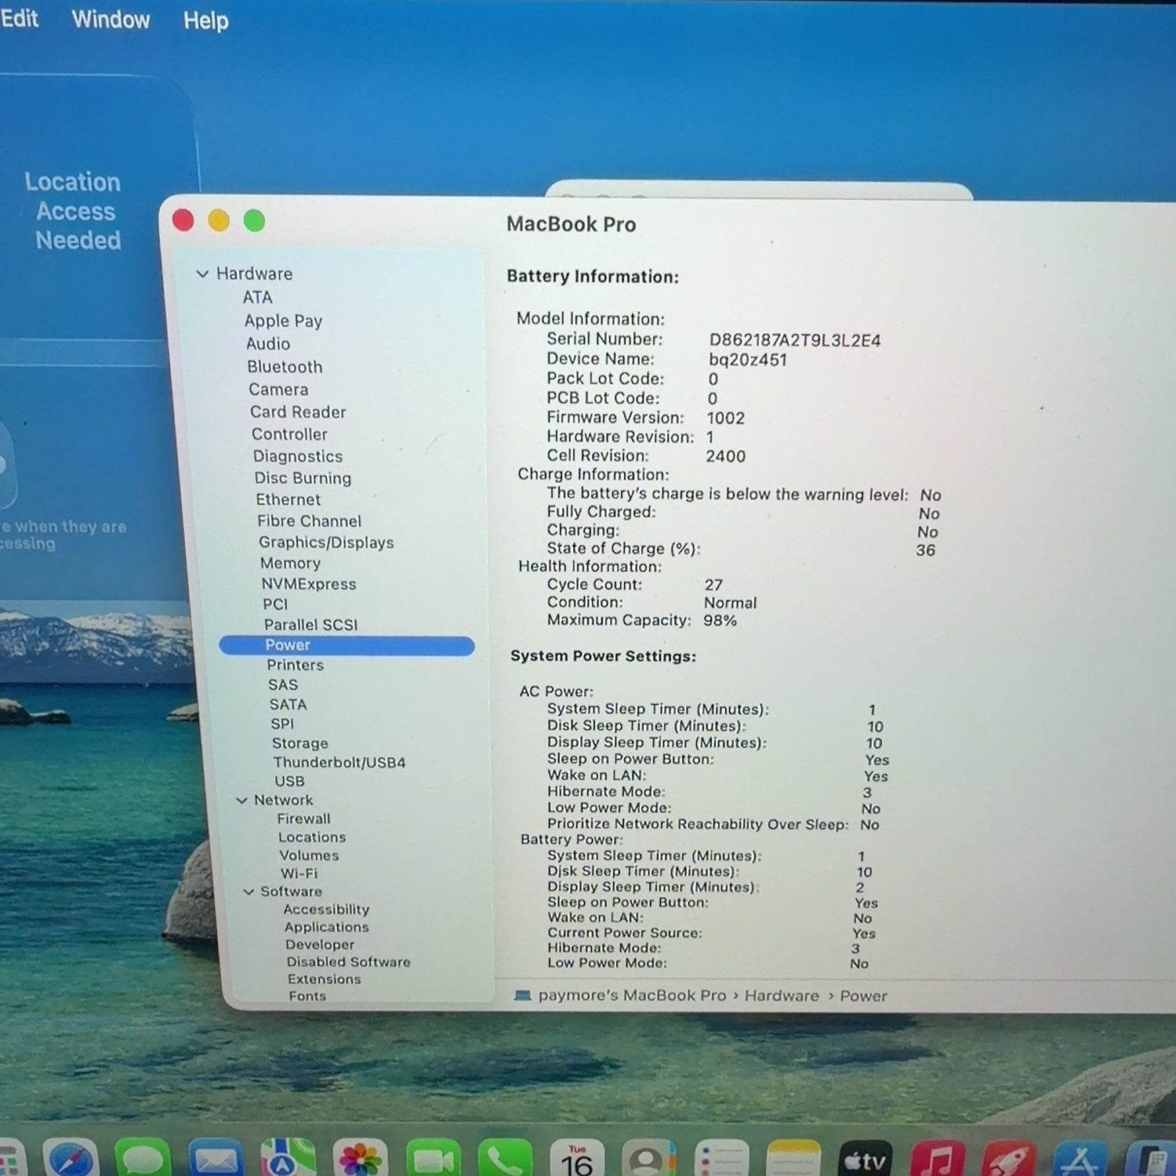Select Locations under Network
The height and width of the screenshot is (1176, 1176).
[x=312, y=837]
